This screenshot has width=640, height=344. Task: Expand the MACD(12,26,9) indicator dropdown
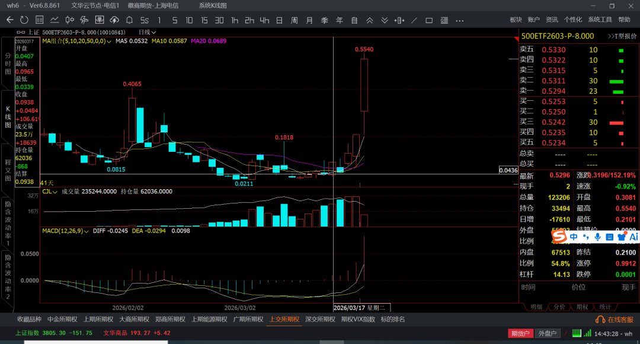click(88, 231)
